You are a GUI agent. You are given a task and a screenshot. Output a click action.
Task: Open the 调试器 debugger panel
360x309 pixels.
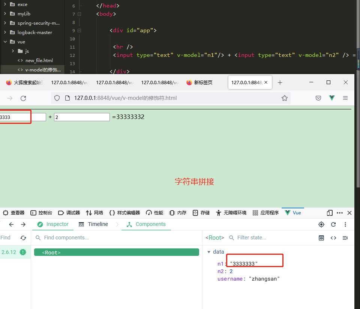69,213
